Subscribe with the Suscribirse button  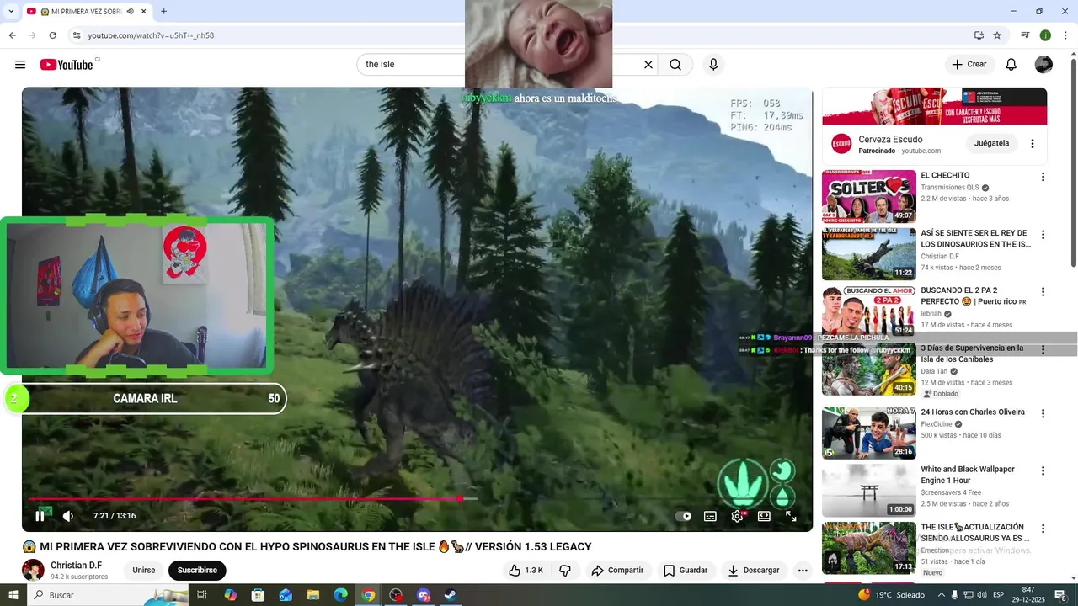197,571
